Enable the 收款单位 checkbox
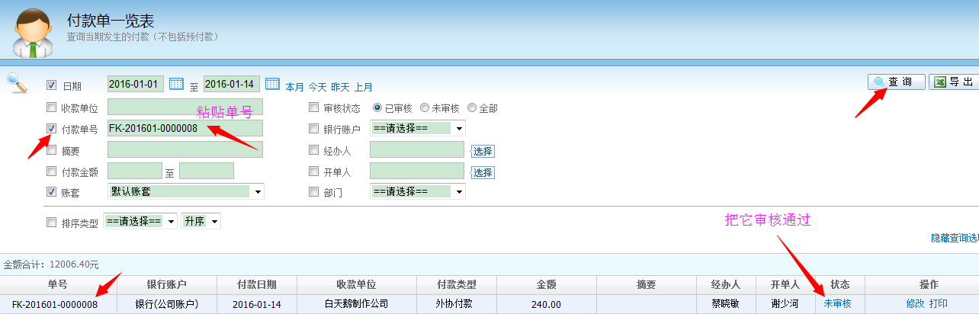The height and width of the screenshot is (314, 979). click(x=52, y=107)
